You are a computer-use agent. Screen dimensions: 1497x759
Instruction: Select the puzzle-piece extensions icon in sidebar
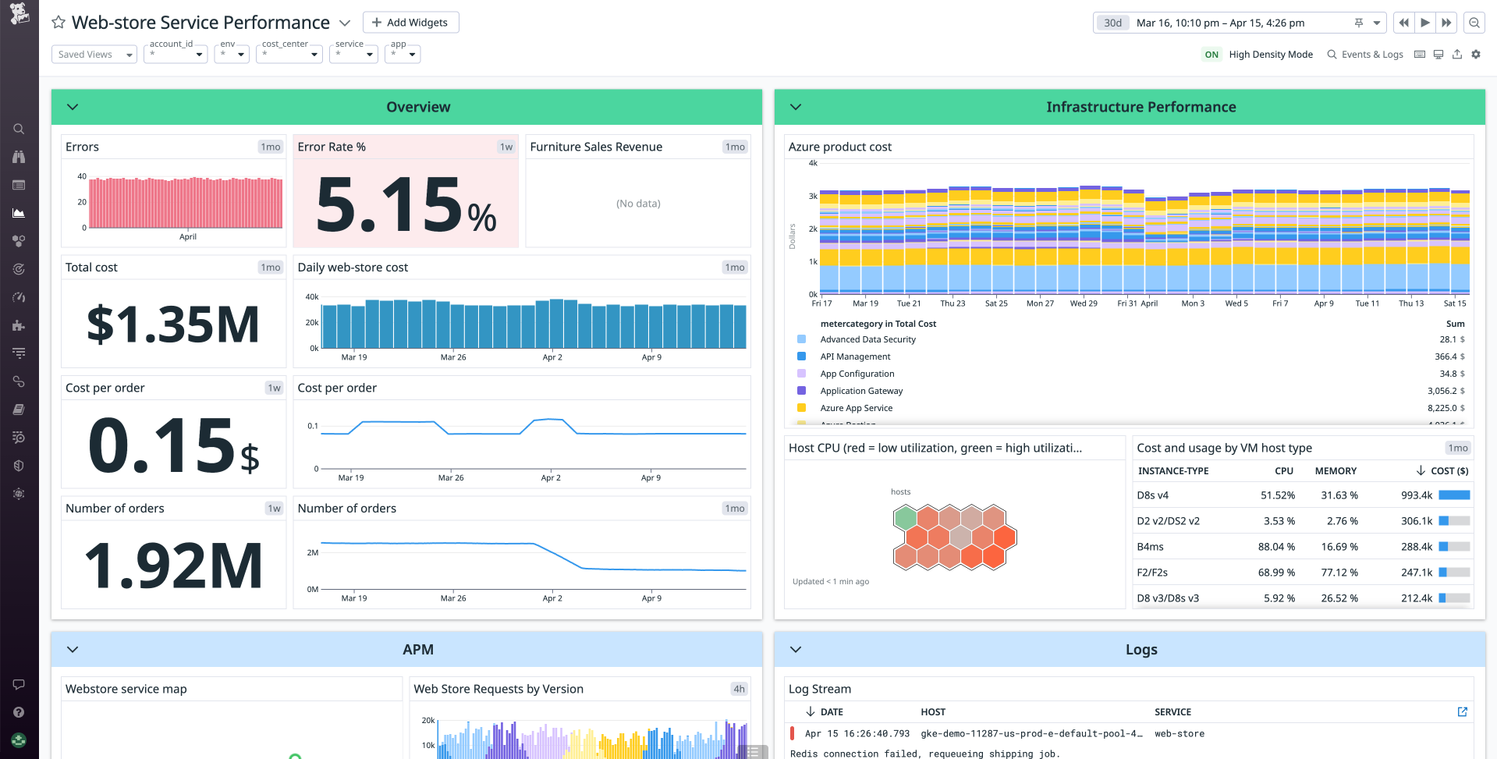19,325
